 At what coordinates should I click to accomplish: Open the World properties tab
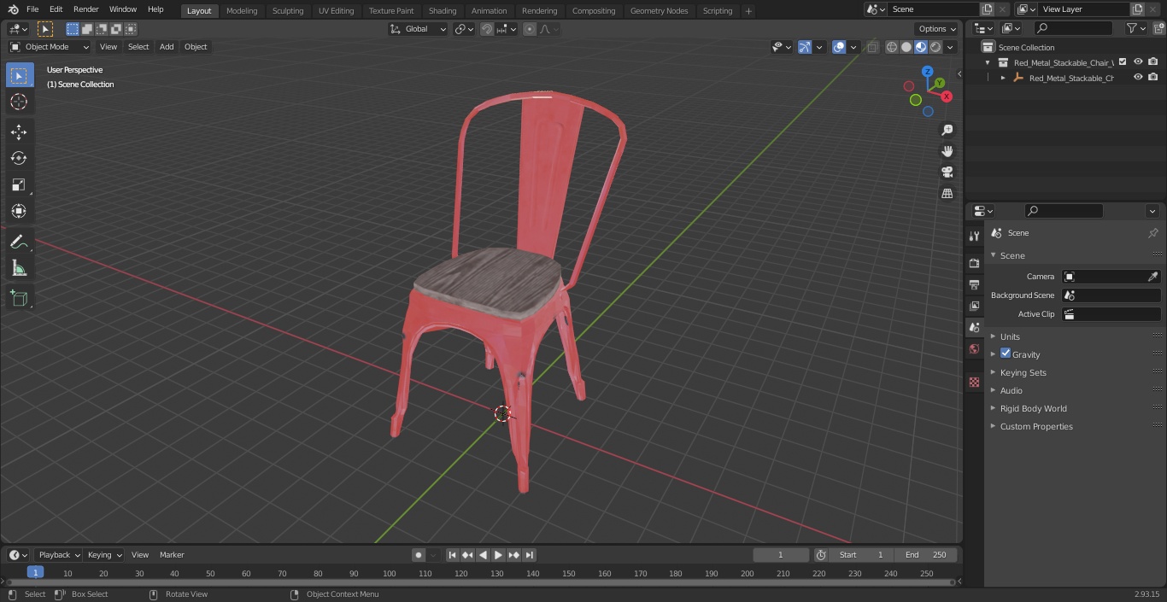click(974, 348)
